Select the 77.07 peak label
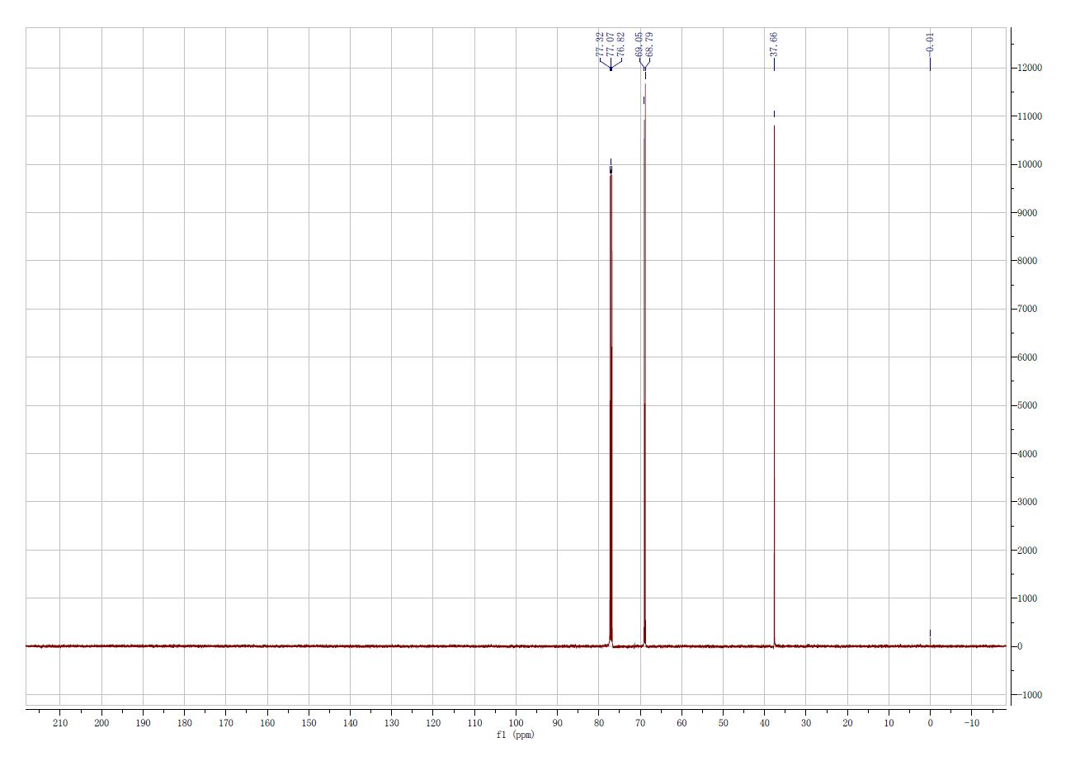 tap(611, 45)
